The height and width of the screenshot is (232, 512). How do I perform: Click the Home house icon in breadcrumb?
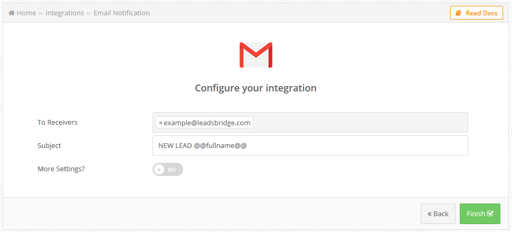tap(12, 13)
